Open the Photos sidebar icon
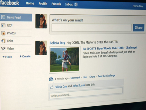Screen dimensions: 146x110 click(3, 33)
